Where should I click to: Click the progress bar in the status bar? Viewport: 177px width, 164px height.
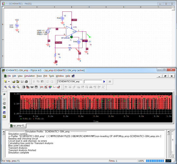[x=155, y=161]
